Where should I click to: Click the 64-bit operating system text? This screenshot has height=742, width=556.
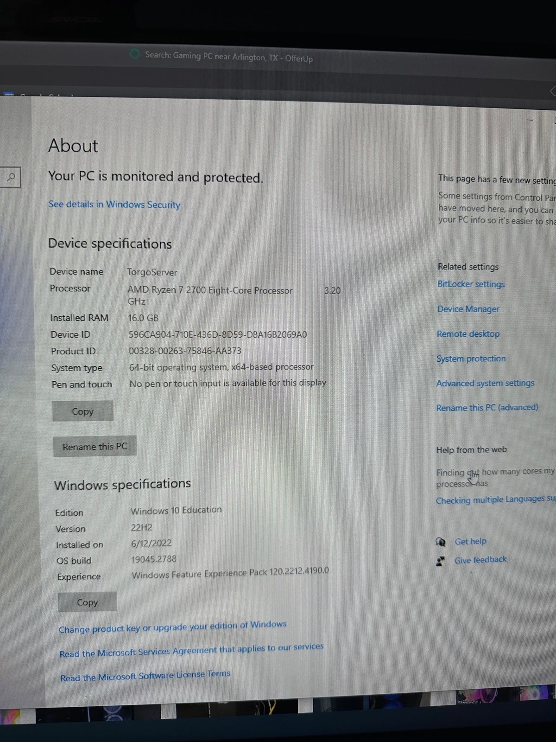pyautogui.click(x=221, y=367)
